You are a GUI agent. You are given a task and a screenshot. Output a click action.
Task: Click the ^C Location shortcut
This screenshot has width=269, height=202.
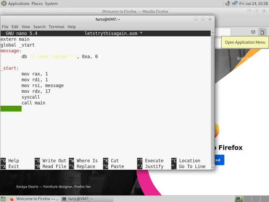(x=186, y=161)
